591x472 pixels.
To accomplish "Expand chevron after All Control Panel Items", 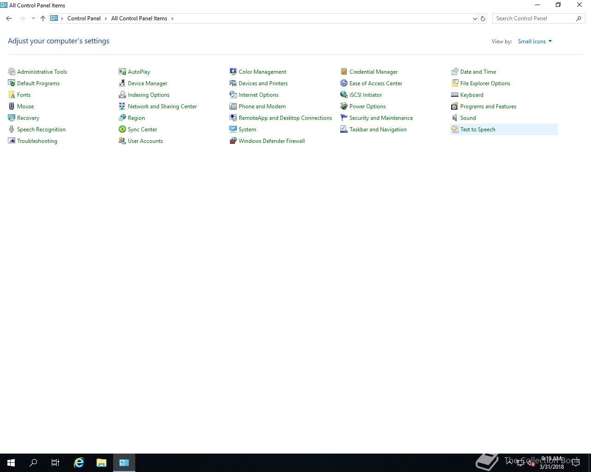I will coord(173,18).
